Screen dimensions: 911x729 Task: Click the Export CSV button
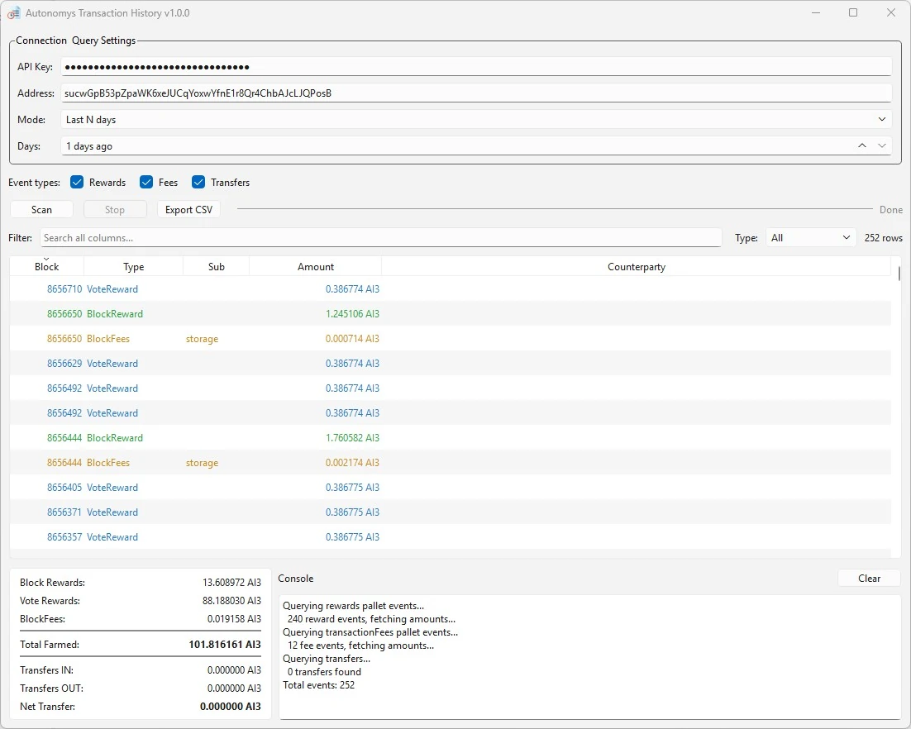coord(188,210)
